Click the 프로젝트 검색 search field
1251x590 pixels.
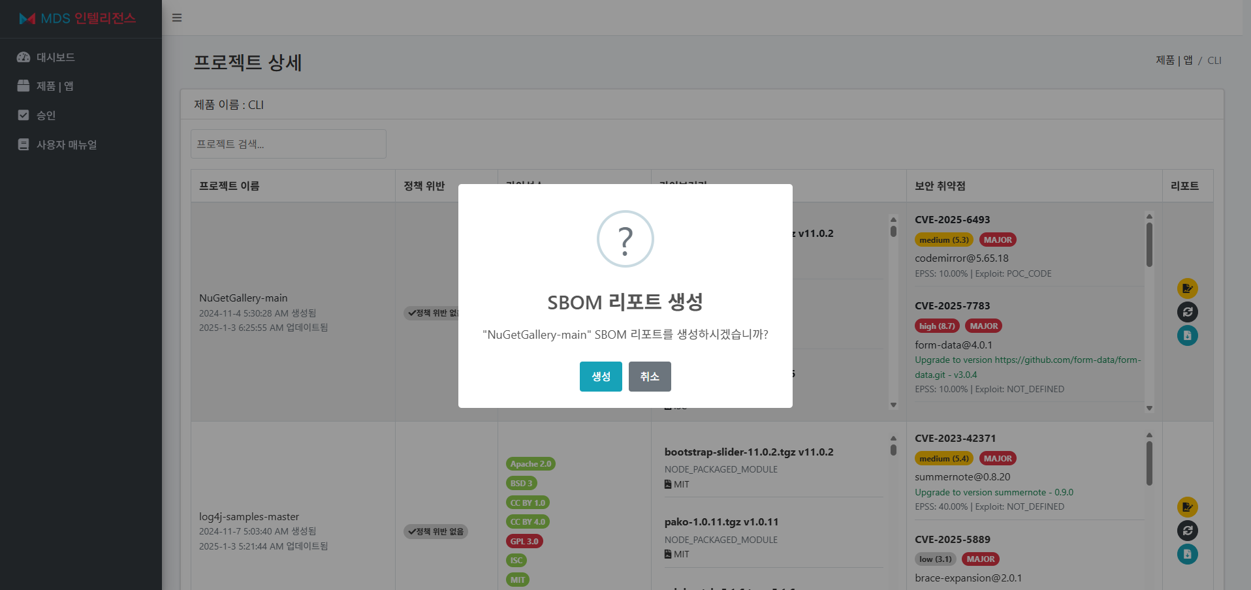point(289,144)
